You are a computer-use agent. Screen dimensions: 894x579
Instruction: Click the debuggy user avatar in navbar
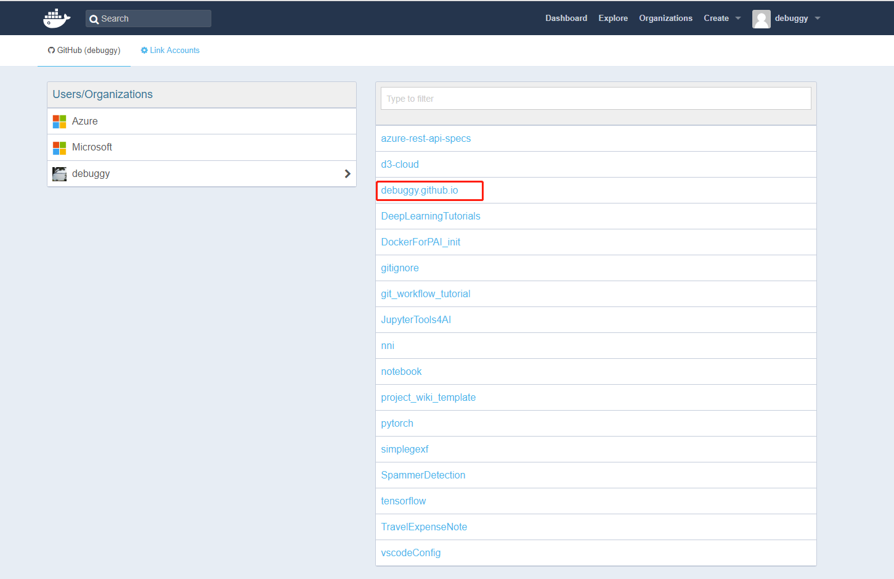tap(762, 19)
